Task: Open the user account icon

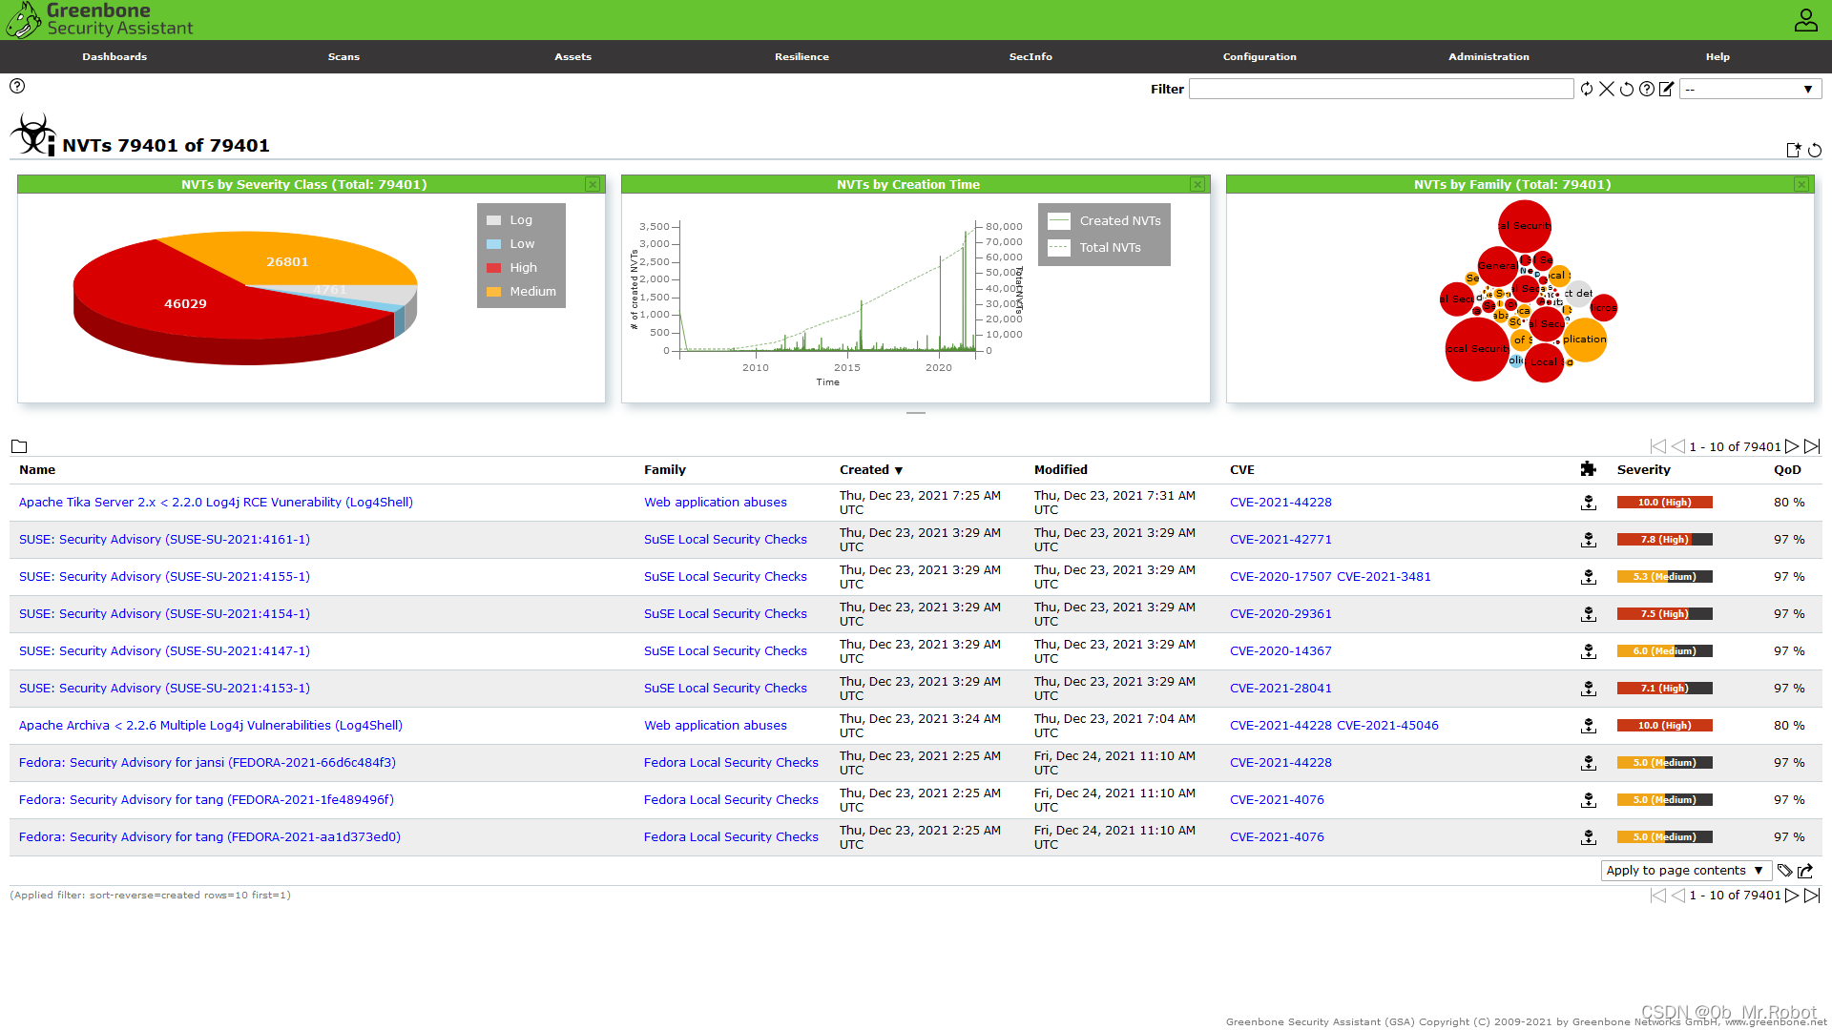Action: pos(1805,20)
